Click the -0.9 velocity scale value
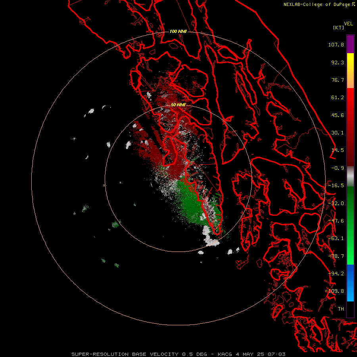Screen dimensions: 357x357 [x=338, y=168]
